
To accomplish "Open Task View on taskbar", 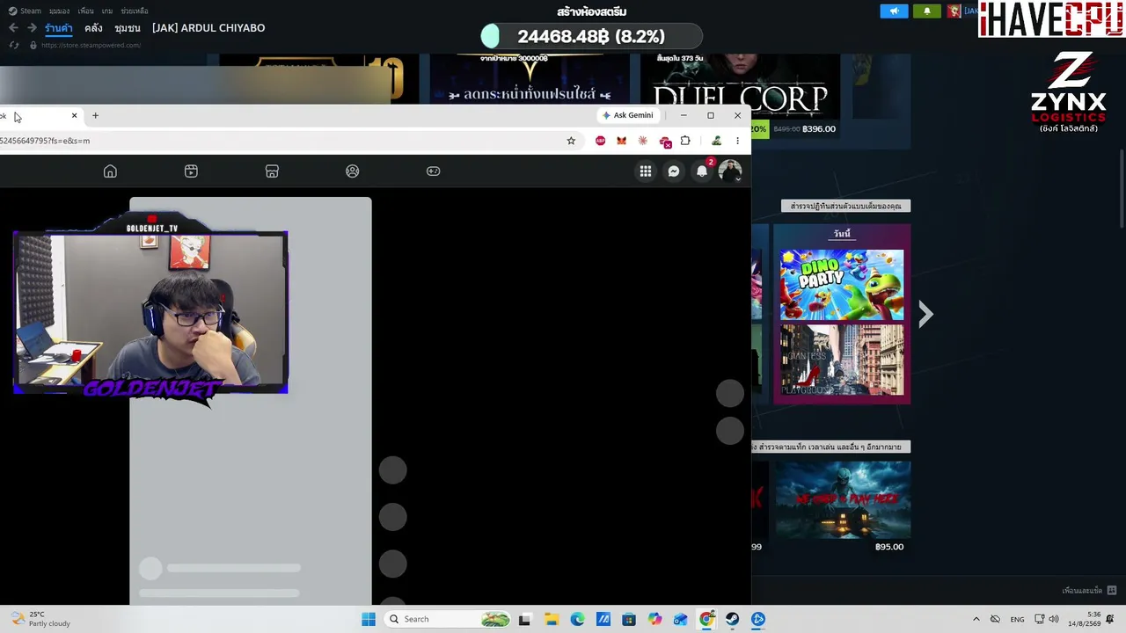I will point(525,619).
